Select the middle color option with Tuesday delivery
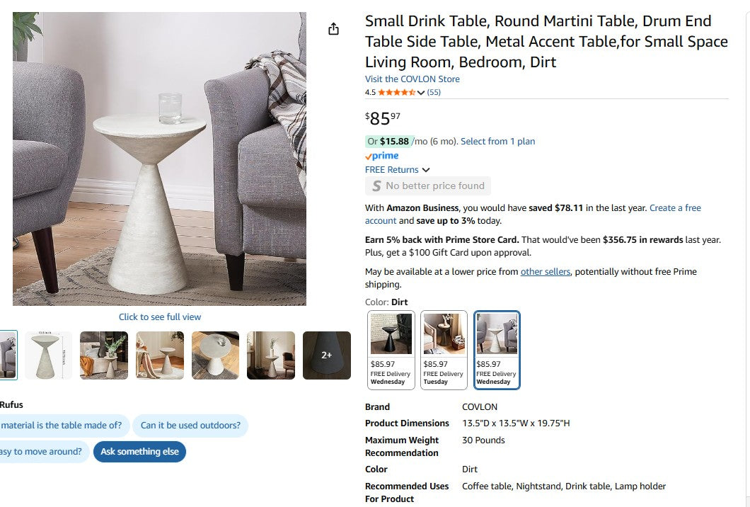 tap(444, 350)
